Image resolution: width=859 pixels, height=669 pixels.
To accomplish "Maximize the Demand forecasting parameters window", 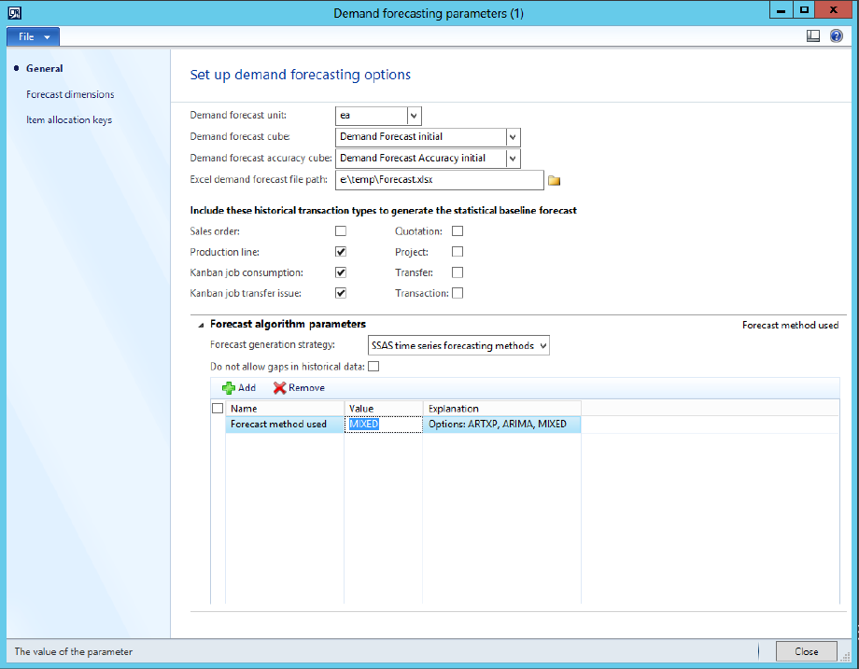I will point(804,10).
